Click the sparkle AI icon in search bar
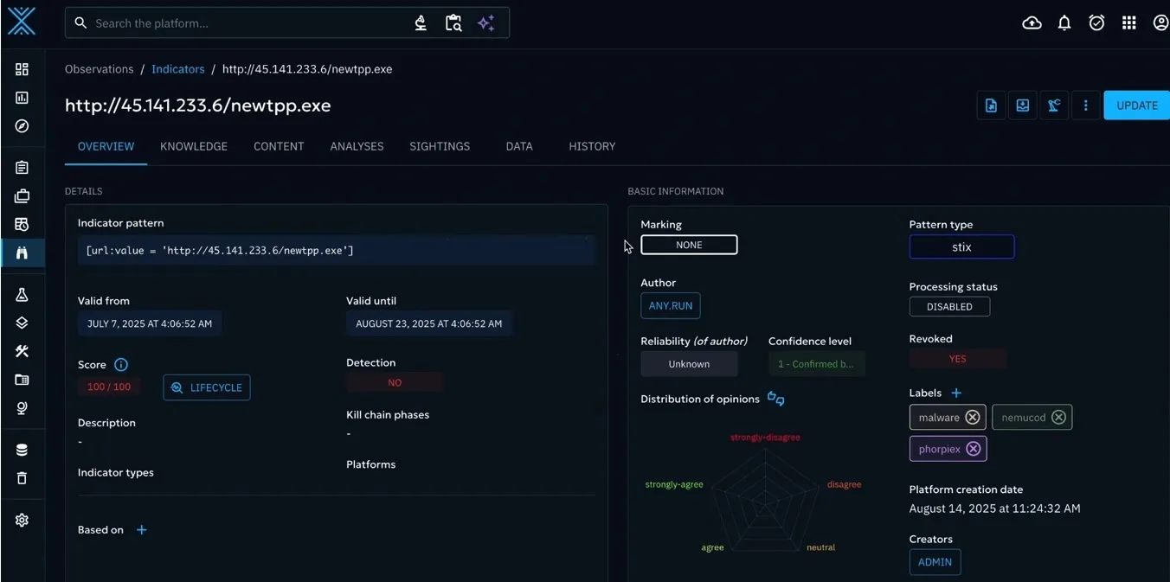 click(x=486, y=23)
